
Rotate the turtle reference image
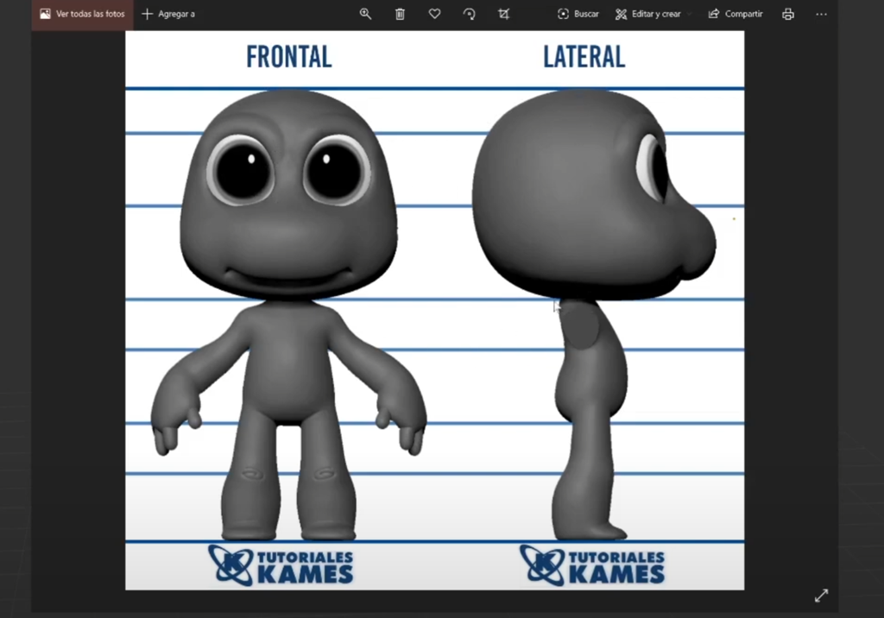[469, 14]
